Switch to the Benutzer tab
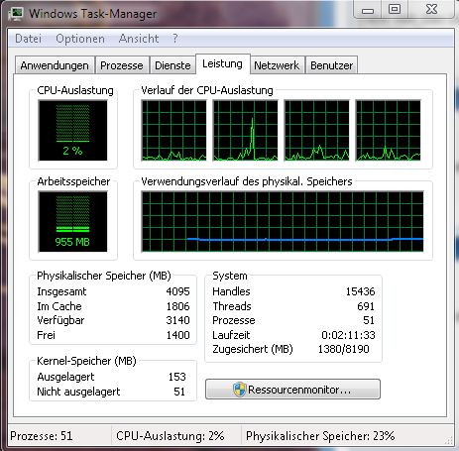Image resolution: width=459 pixels, height=451 pixels. (x=332, y=65)
